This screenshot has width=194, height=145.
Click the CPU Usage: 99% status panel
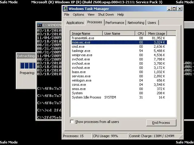(x=110, y=136)
